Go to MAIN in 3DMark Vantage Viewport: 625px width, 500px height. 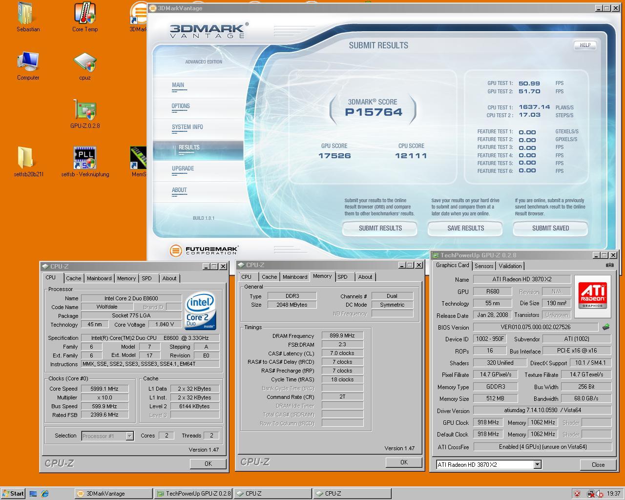178,85
